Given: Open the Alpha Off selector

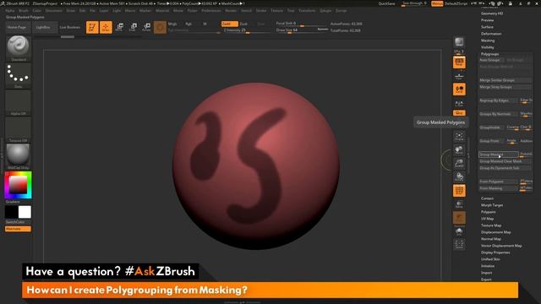Looking at the screenshot, I should pos(19,102).
